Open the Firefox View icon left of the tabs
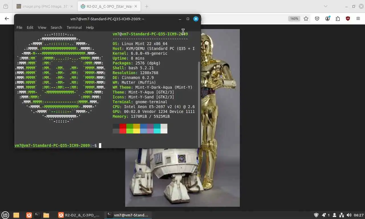This screenshot has height=219, width=365. [x=6, y=6]
